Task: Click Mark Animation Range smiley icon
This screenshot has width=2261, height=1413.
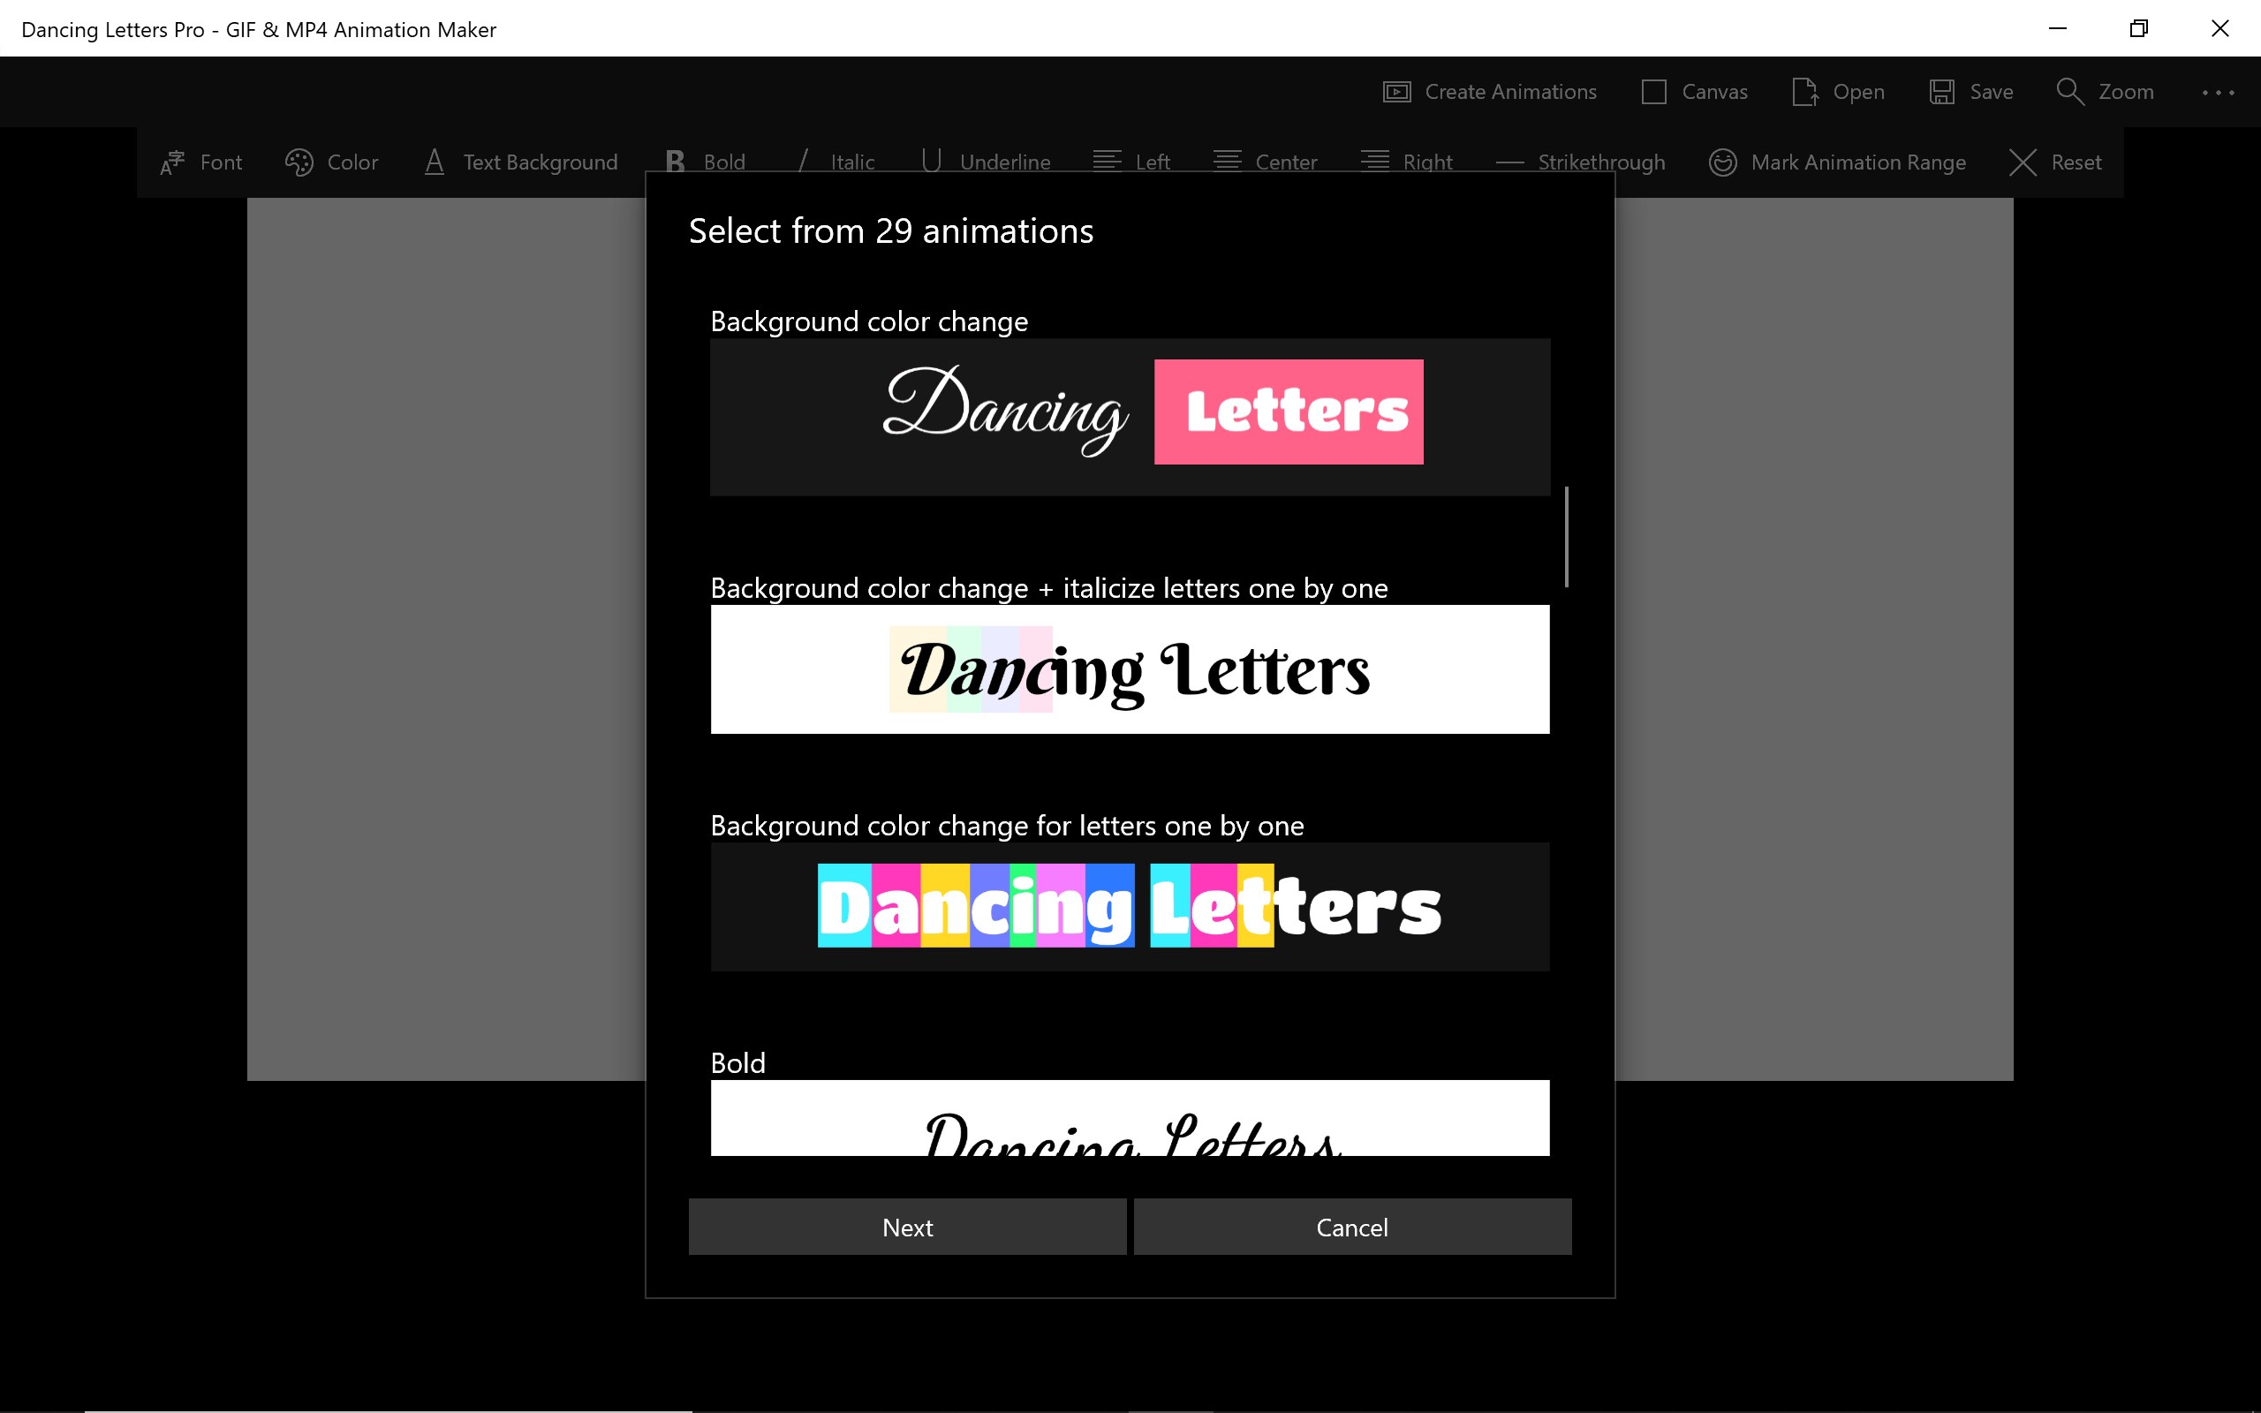Action: click(x=1722, y=162)
